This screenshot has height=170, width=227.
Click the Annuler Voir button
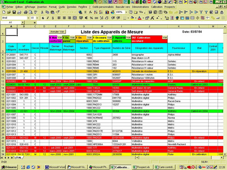click(x=57, y=32)
